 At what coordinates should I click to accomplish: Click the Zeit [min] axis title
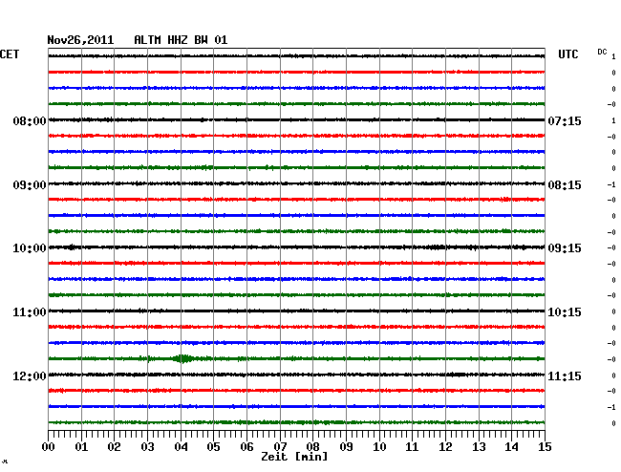(x=294, y=457)
